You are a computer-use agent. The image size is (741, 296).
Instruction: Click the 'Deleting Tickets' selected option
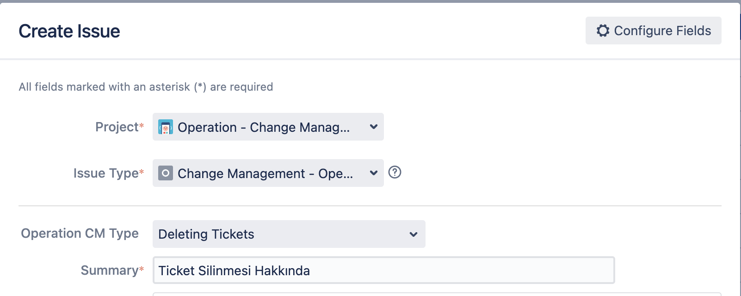tap(206, 234)
